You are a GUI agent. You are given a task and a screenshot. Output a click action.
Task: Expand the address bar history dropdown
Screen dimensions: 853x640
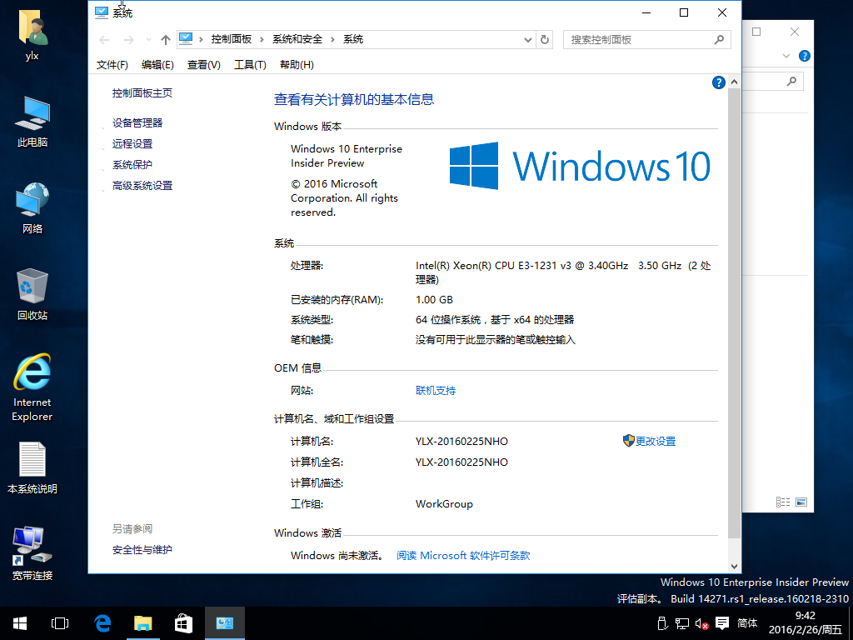(x=528, y=39)
